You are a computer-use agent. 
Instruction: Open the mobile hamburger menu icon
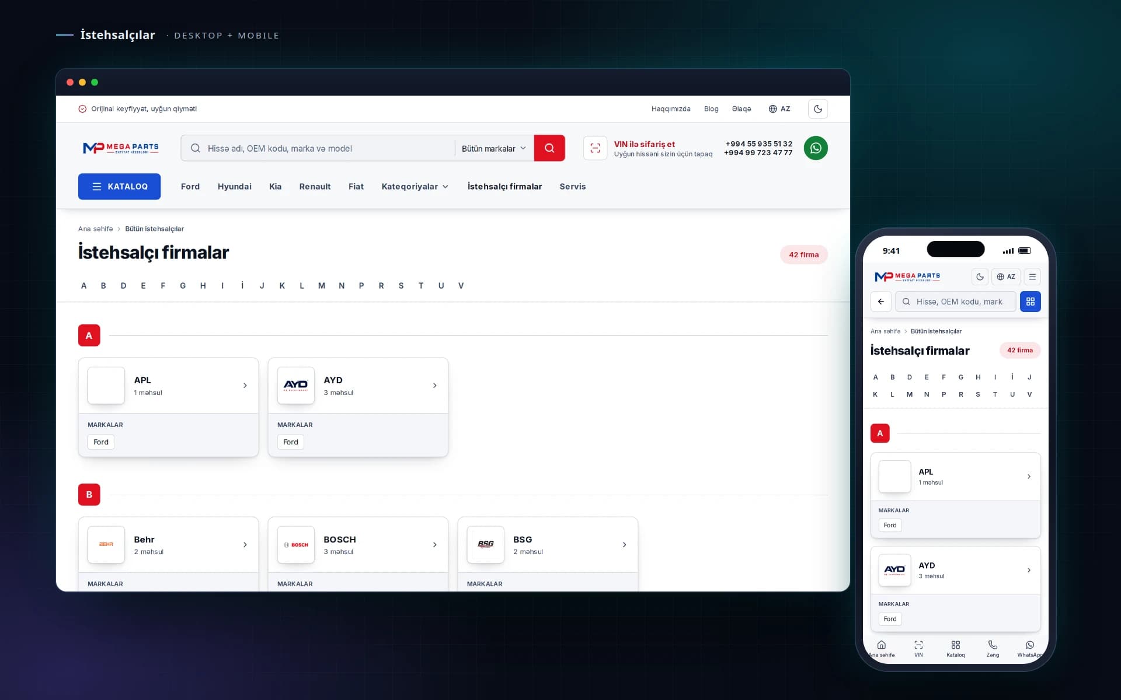1032,276
